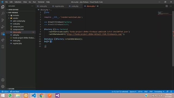Open the Source Control view
This screenshot has height=98, width=174.
pyautogui.click(x=3, y=20)
